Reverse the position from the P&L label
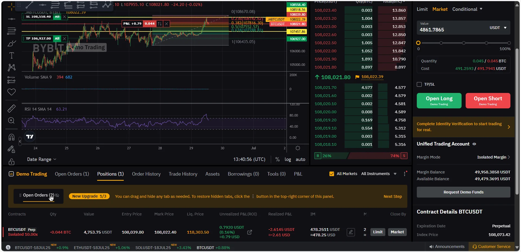 point(160,24)
